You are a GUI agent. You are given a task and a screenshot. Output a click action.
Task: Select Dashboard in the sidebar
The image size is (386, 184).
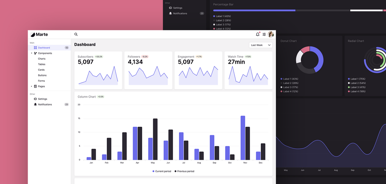pyautogui.click(x=49, y=48)
